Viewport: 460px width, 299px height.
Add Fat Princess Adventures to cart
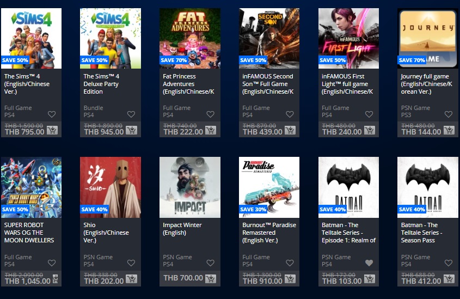click(211, 130)
